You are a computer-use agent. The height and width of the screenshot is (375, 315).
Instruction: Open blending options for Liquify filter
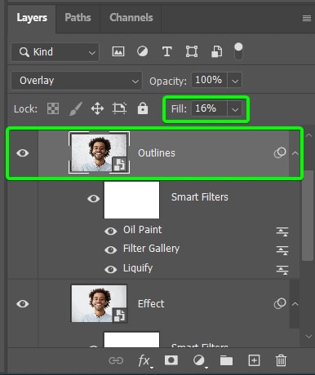pyautogui.click(x=282, y=270)
